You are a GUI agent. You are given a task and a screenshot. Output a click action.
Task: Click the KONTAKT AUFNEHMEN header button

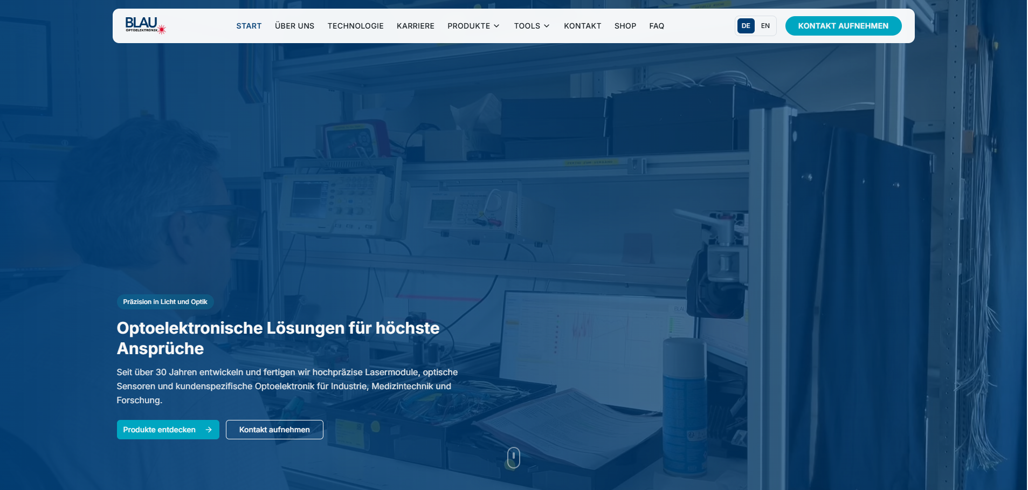pos(843,26)
